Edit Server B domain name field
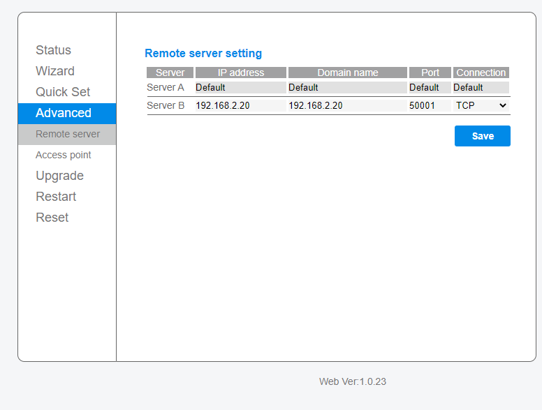 347,105
